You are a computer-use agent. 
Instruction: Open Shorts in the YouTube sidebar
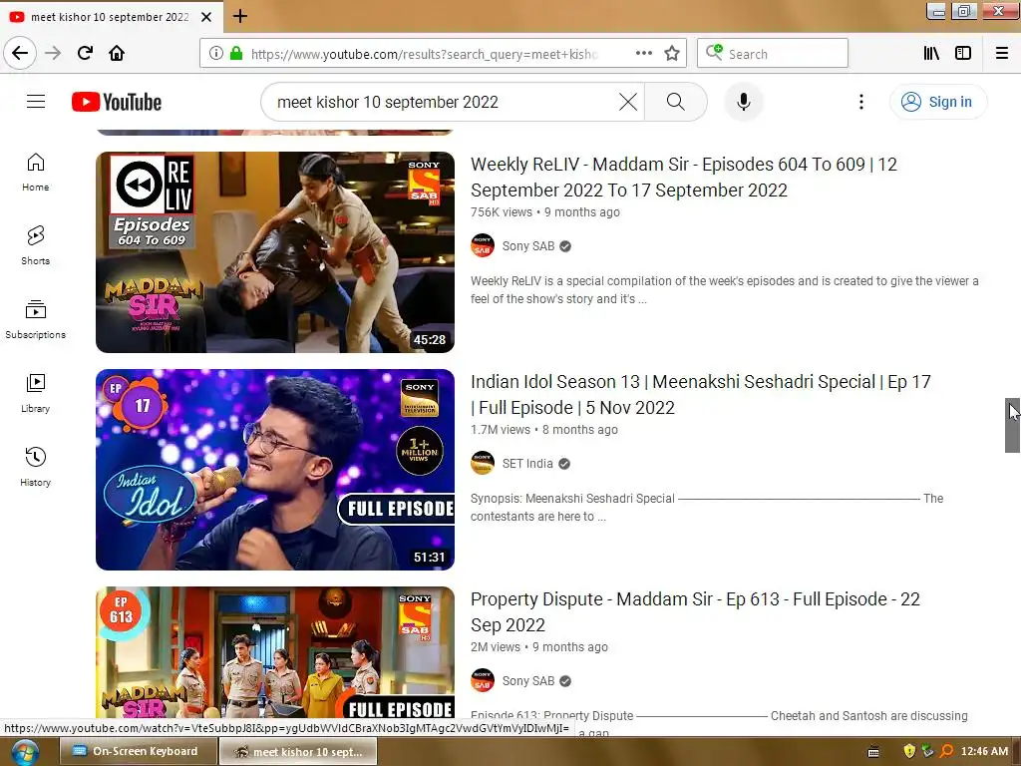pos(36,245)
